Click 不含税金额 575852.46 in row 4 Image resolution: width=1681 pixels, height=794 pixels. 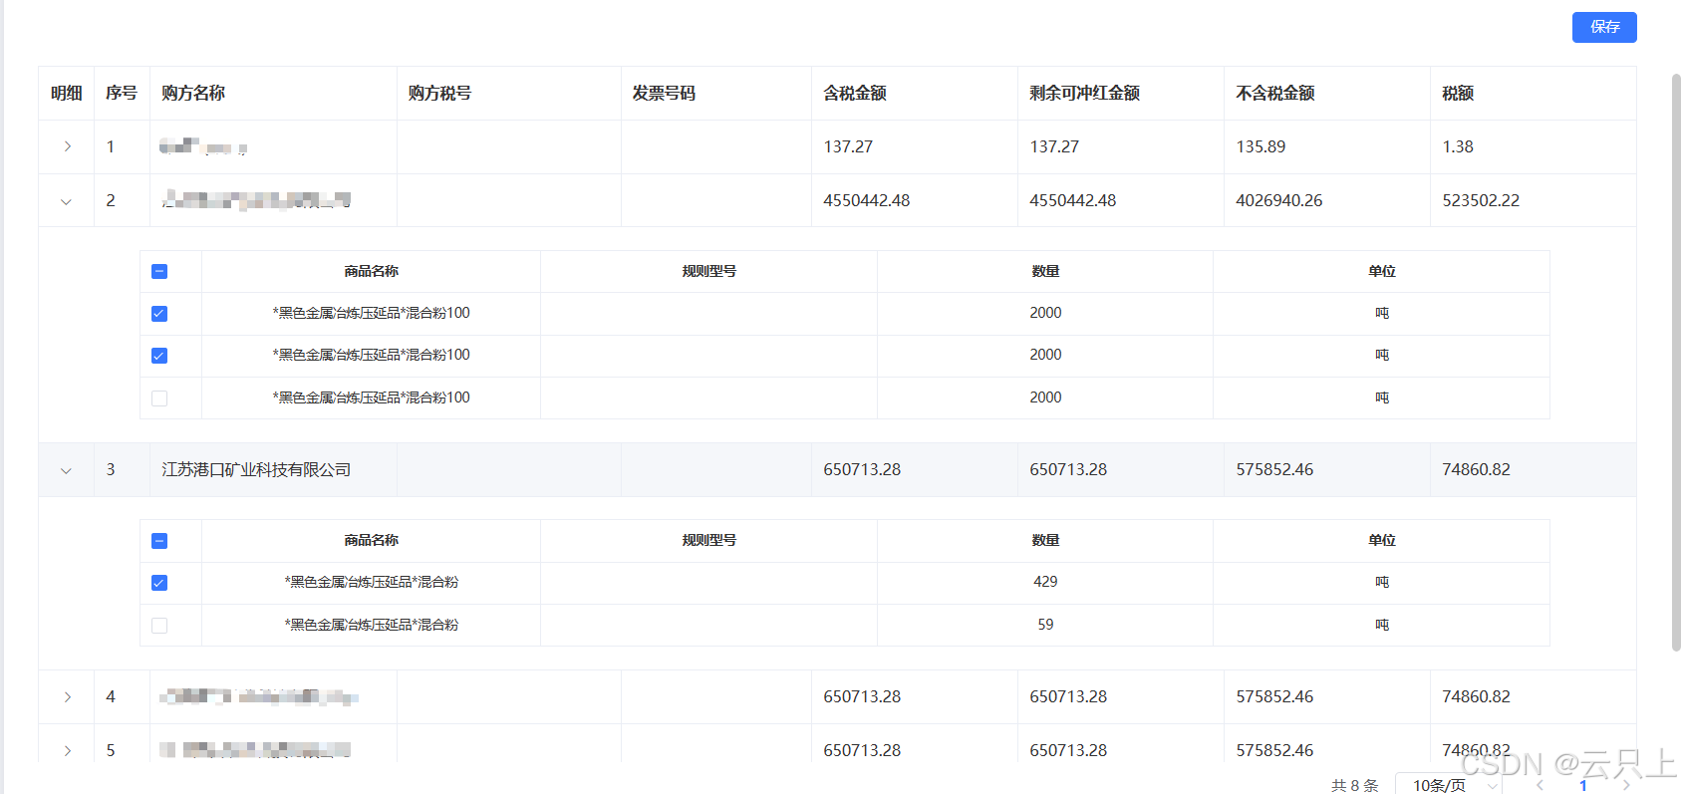tap(1274, 696)
